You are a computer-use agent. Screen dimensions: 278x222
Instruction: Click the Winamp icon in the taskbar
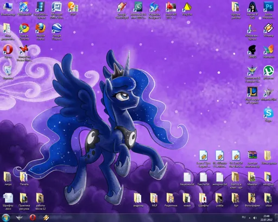pos(46,218)
